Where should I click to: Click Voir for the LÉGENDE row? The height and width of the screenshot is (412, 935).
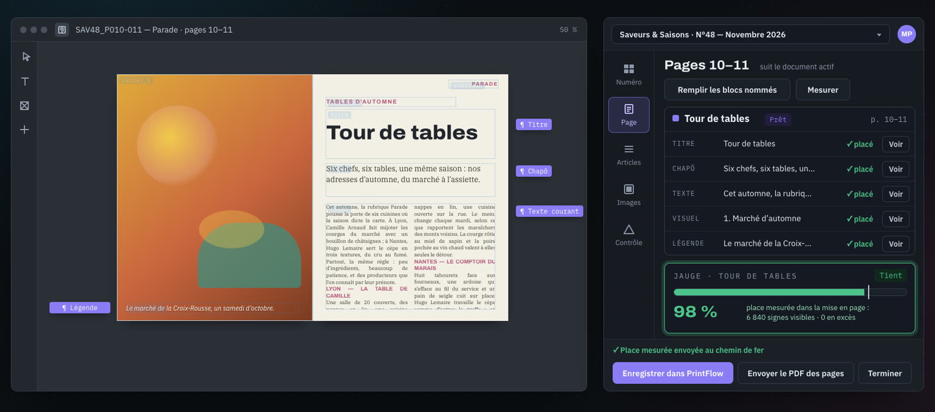point(896,244)
